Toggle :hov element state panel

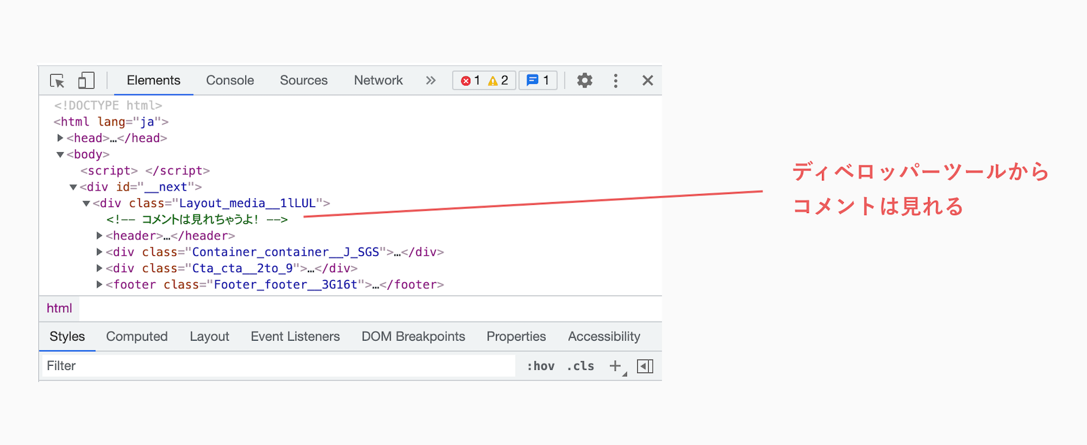541,366
